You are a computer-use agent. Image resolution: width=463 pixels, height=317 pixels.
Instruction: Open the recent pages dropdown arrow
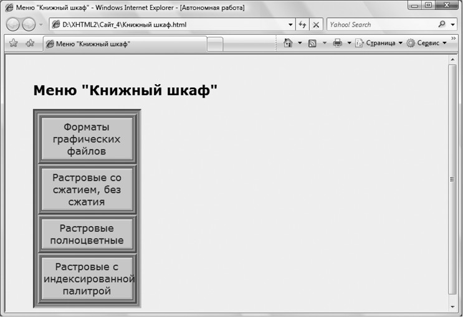click(41, 25)
